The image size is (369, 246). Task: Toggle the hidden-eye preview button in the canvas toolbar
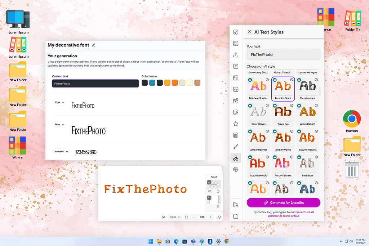(164, 217)
